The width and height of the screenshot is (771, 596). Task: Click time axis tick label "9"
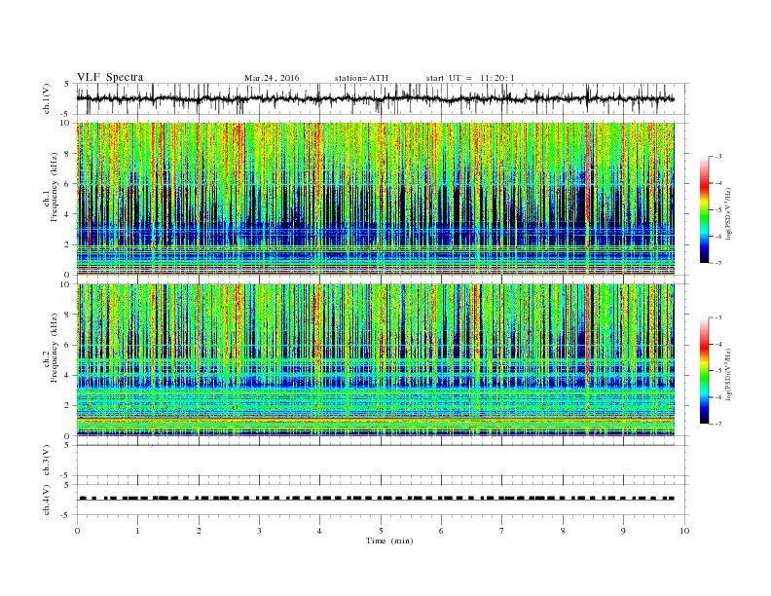623,531
